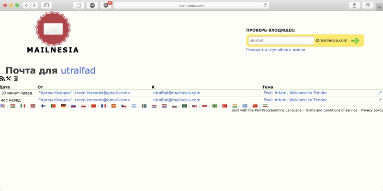Open the Privacy policy link
The image size is (383, 191).
[372, 110]
